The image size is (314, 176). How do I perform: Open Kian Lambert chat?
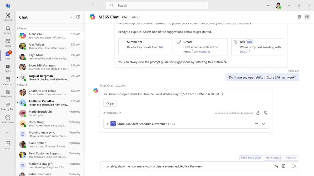[50, 144]
